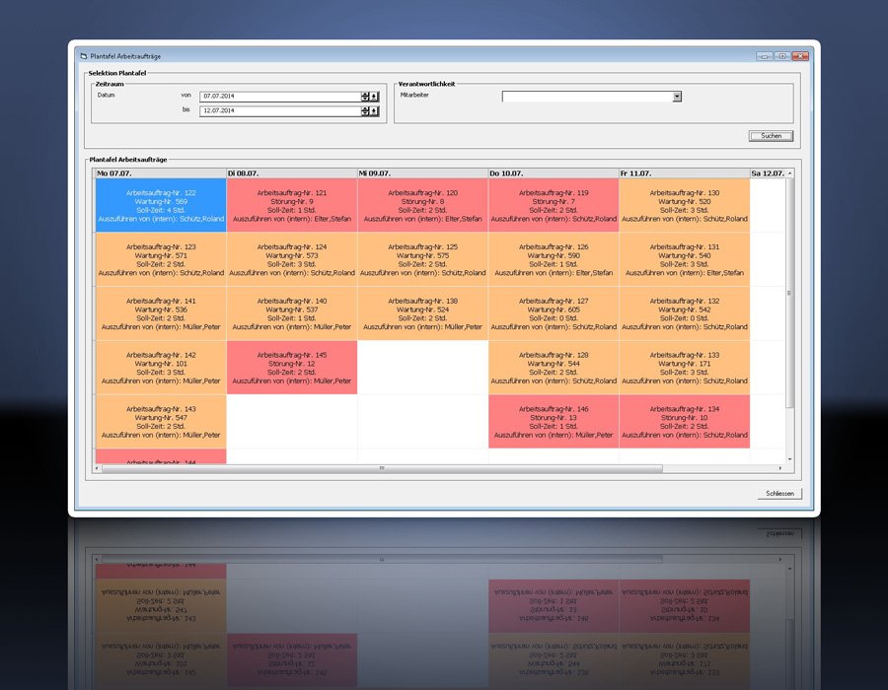Select card Arbeitsauftrag-Nr. 132
Image resolution: width=888 pixels, height=690 pixels.
tap(684, 313)
